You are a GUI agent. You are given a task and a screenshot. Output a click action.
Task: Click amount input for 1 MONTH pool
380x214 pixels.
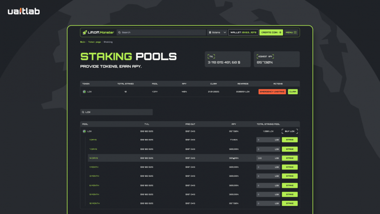point(268,167)
